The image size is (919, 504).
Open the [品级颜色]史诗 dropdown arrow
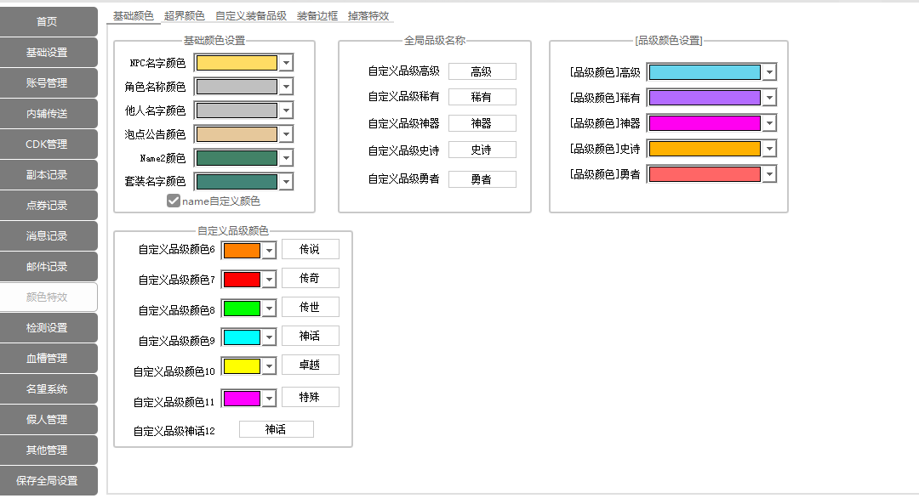tap(769, 149)
